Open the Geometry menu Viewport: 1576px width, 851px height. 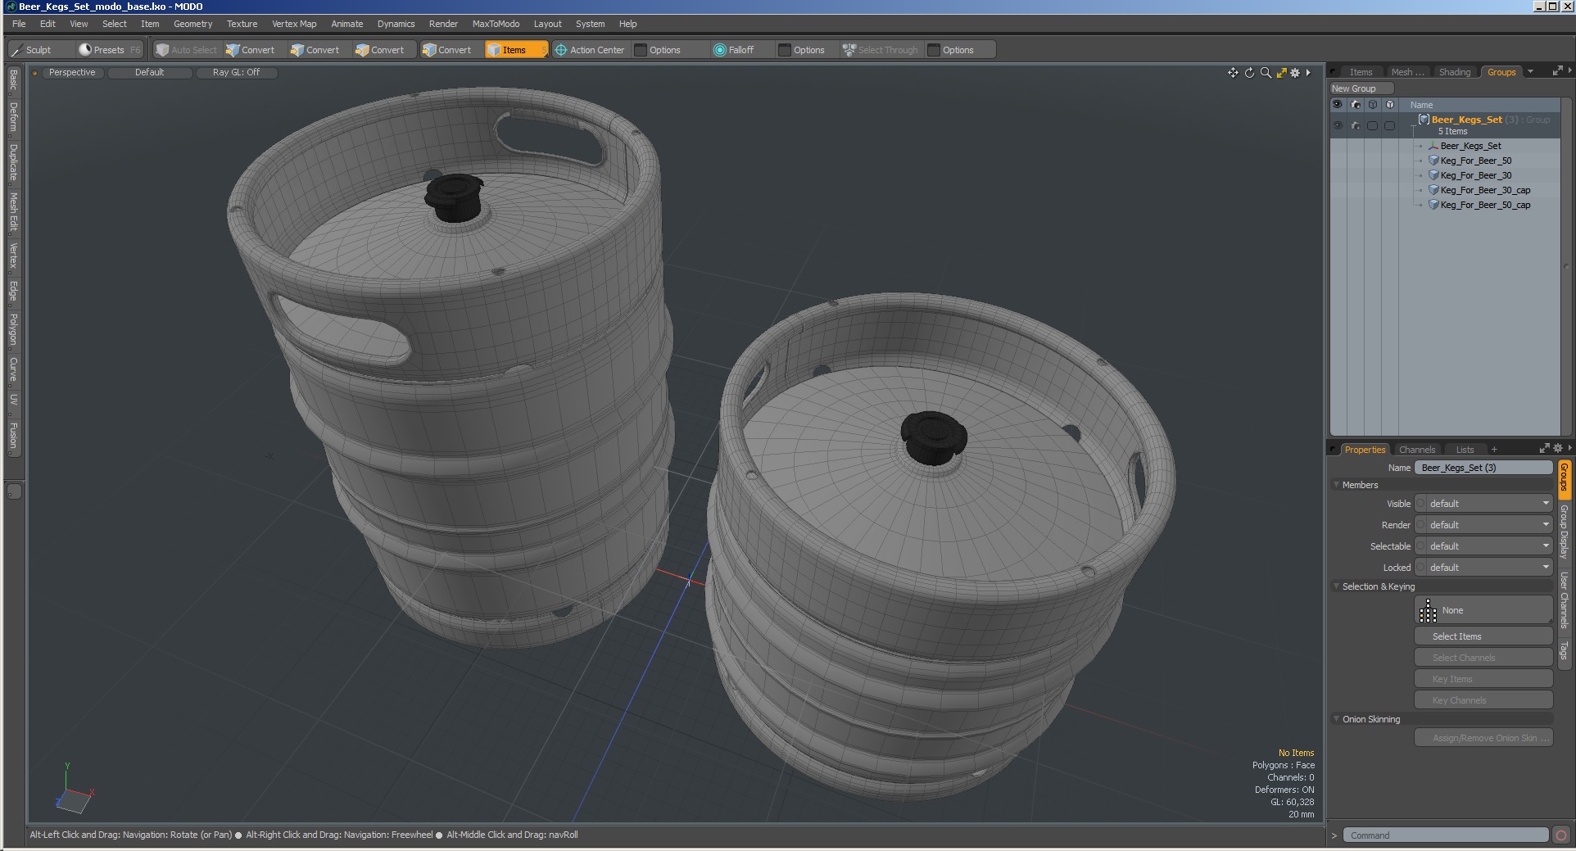tap(192, 24)
